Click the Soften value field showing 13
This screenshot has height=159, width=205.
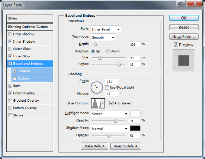(x=134, y=64)
